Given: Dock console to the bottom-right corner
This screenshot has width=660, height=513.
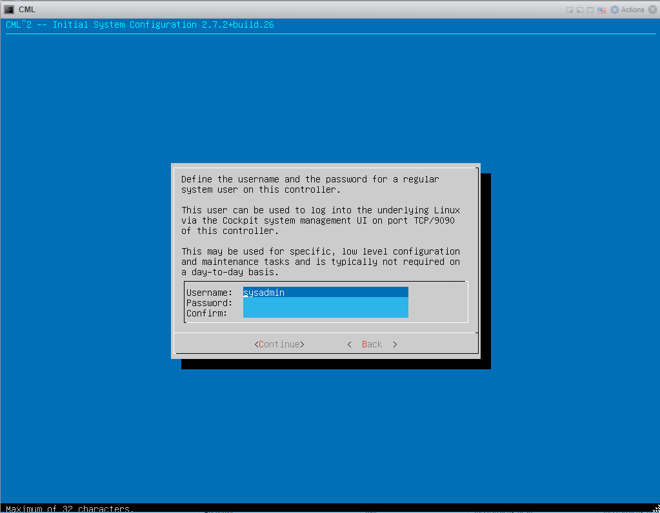Looking at the screenshot, I should tap(570, 10).
